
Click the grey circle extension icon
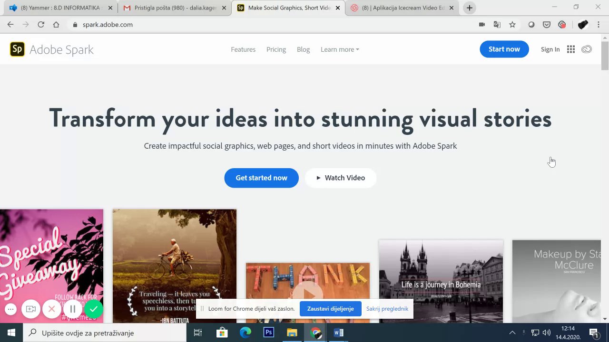531,25
